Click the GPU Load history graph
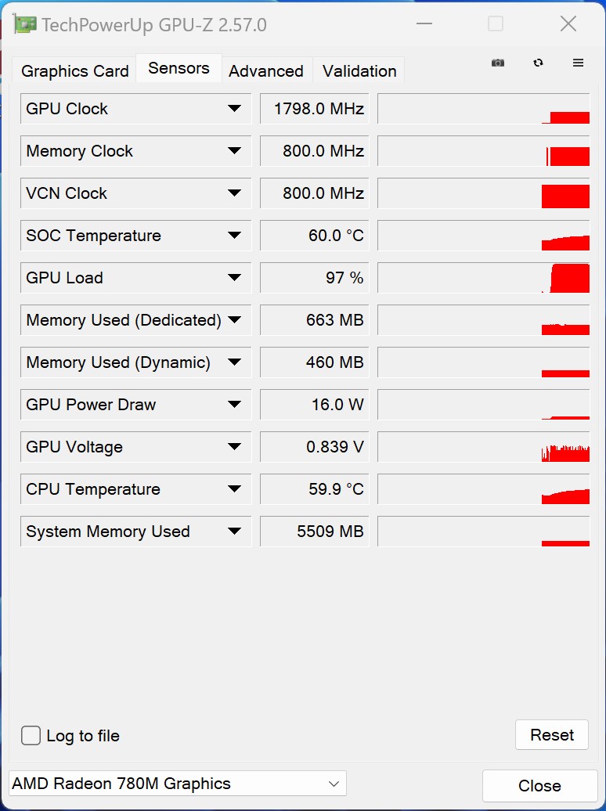Screen dimensions: 606x811 pyautogui.click(x=483, y=278)
